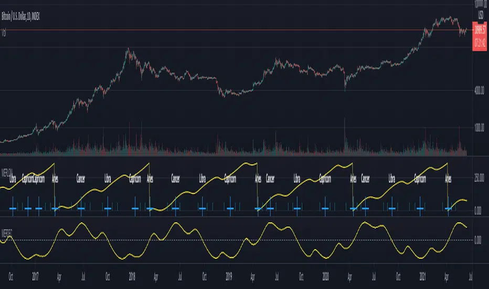Click the 1000.00 price axis label
Viewport: 489px width, 289px height.
(479, 128)
